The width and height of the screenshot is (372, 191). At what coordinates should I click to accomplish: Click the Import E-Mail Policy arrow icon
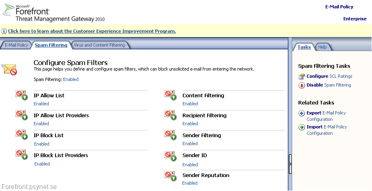tap(302, 127)
